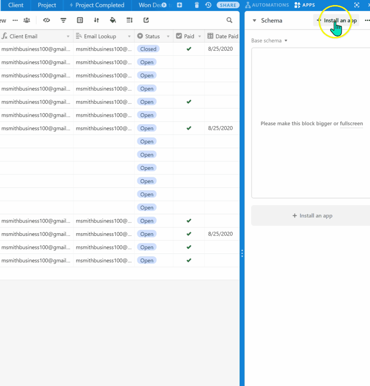Click the fullscreen link in the Schema block
Viewport: 370px width, 386px height.
click(x=352, y=123)
